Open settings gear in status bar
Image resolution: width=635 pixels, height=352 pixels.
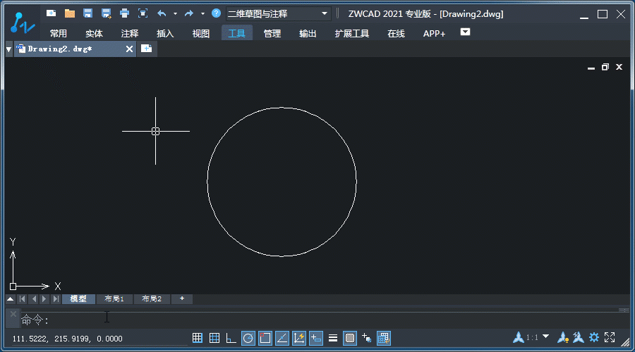point(594,338)
